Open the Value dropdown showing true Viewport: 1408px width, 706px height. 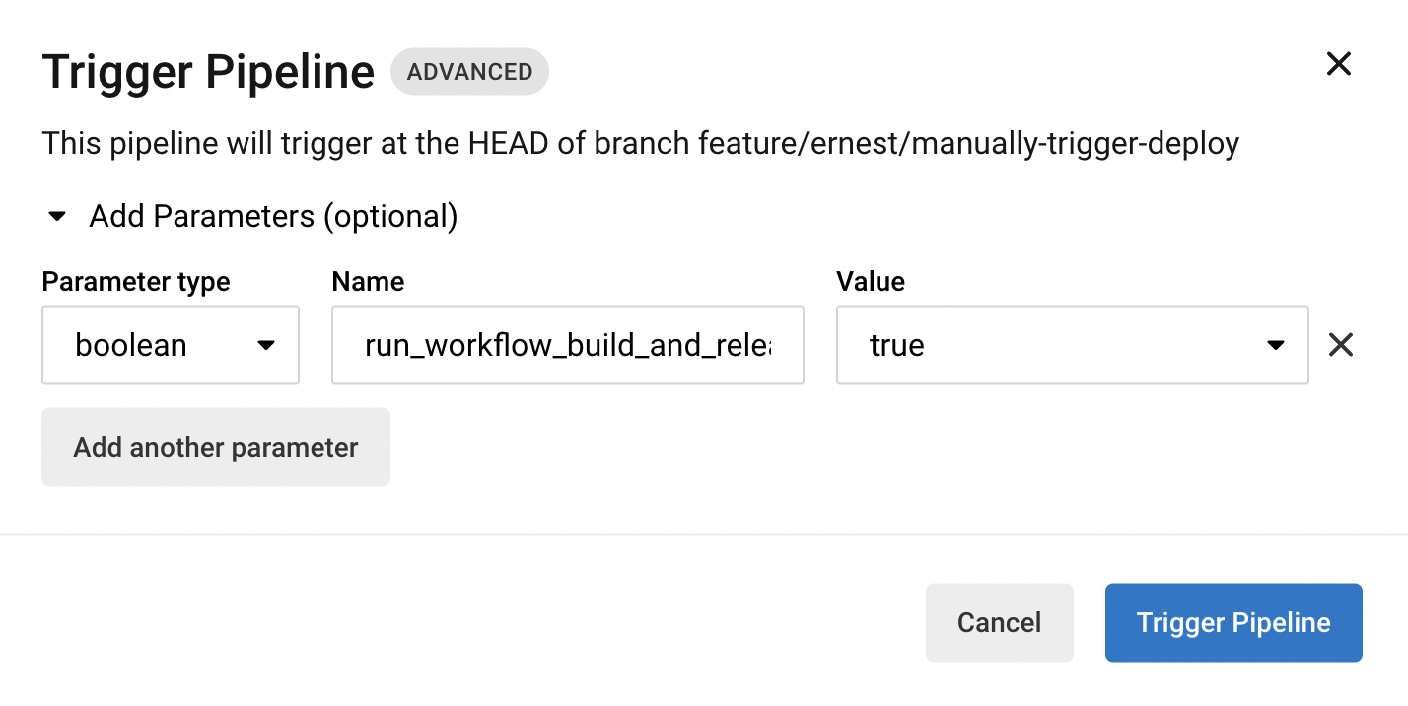pyautogui.click(x=1072, y=344)
